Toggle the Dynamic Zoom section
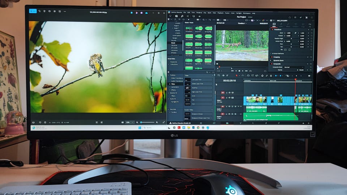Image resolution: width=347 pixels, height=195 pixels. (272, 60)
